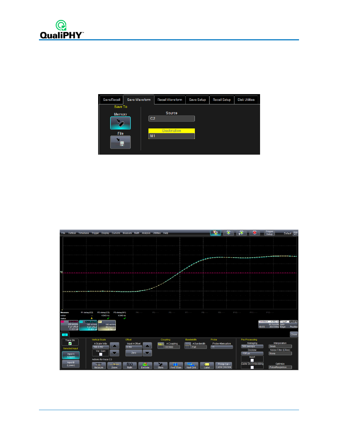Switch to the Recall Setup tab

[222, 100]
